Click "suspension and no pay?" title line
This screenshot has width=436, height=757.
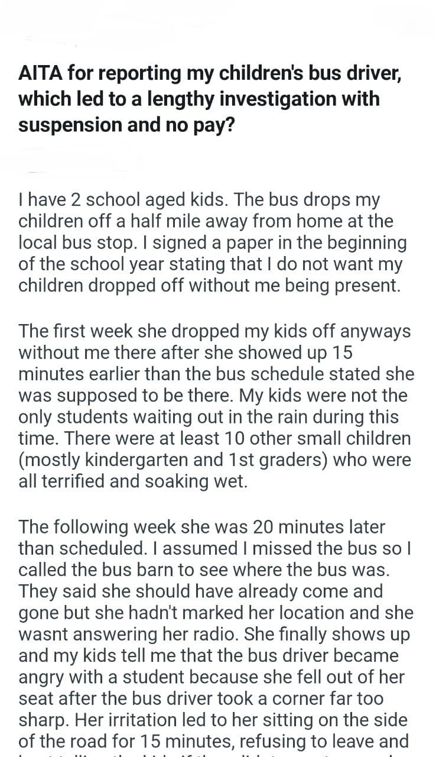(x=126, y=125)
